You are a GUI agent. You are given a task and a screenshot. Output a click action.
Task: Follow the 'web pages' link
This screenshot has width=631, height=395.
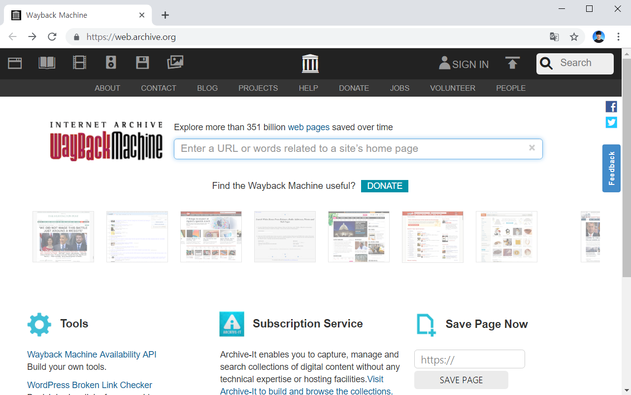coord(309,127)
